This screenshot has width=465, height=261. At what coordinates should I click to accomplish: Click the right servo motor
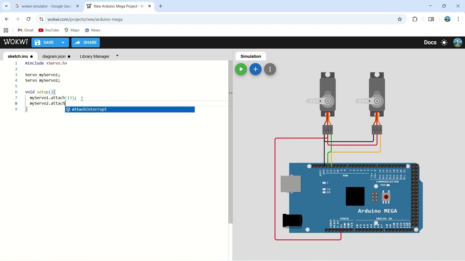click(x=376, y=94)
